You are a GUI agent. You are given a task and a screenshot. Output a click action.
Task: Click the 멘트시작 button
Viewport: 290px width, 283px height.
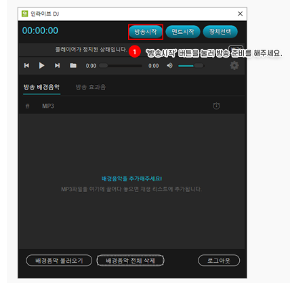pyautogui.click(x=183, y=32)
